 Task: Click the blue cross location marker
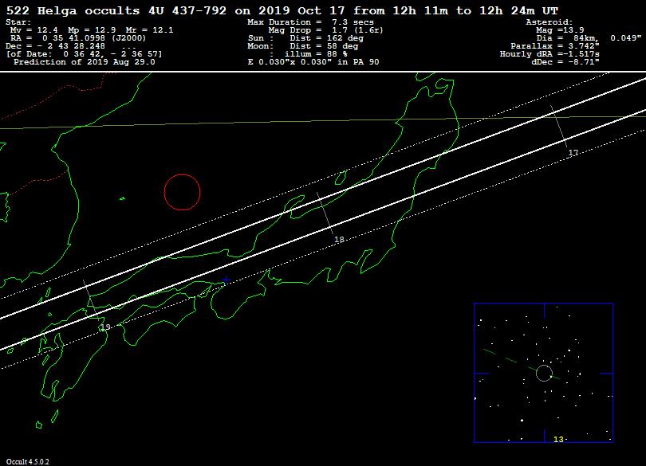coord(226,280)
